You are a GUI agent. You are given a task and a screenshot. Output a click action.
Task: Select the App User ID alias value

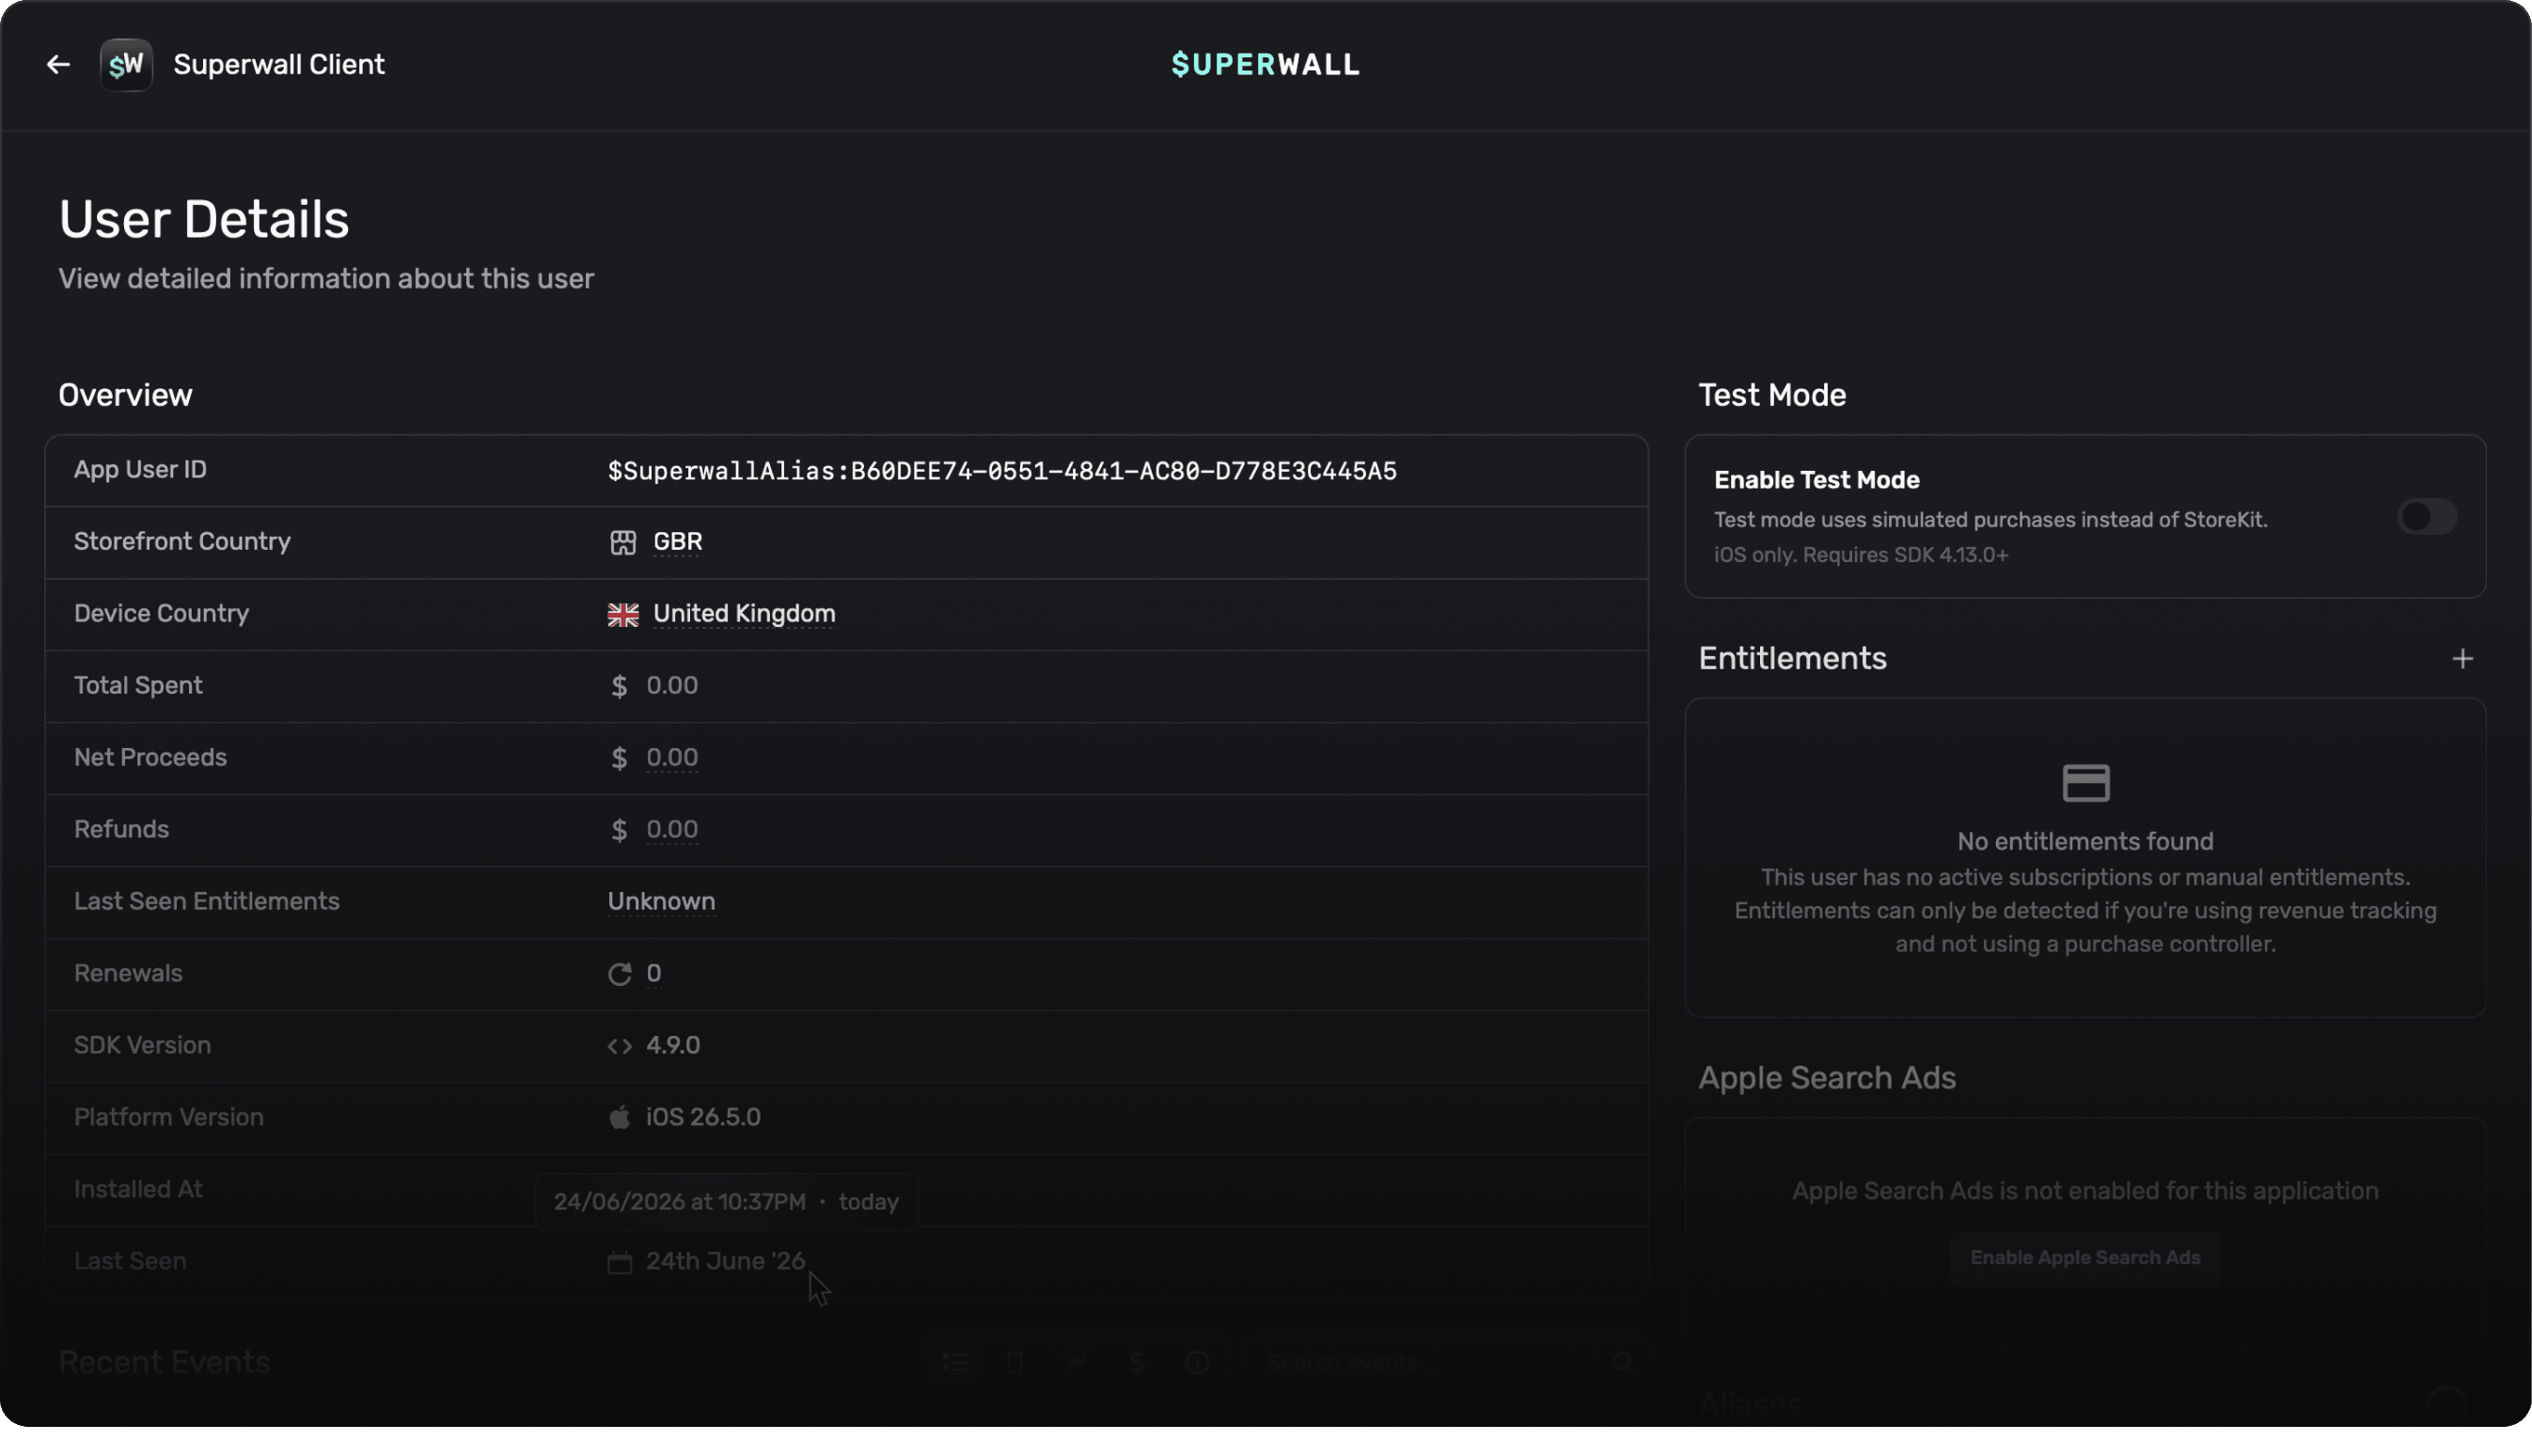point(1002,471)
